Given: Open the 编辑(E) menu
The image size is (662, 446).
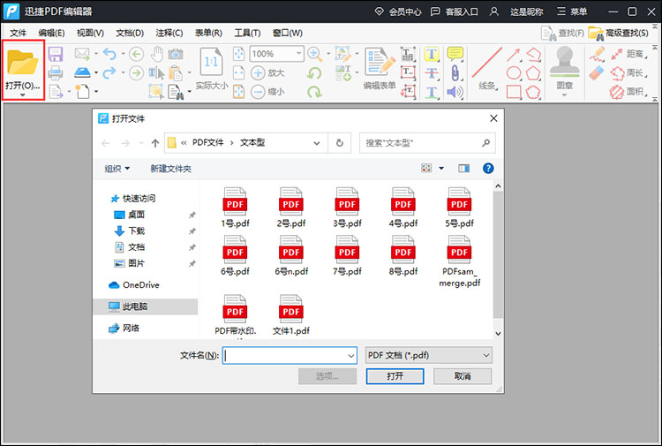Looking at the screenshot, I should click(51, 33).
